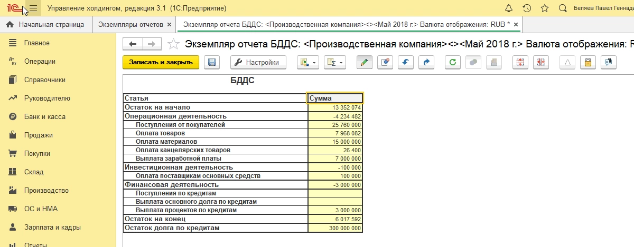Screen dimensions: 634x247
Task: Close the Экземпляр отчета БДДС tab
Action: pyautogui.click(x=516, y=24)
